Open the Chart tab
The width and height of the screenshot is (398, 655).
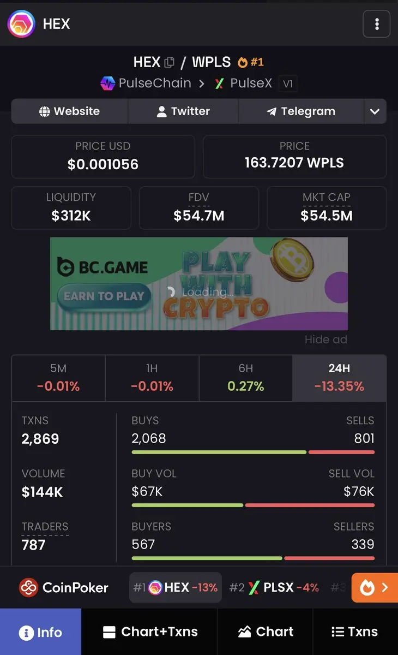[266, 632]
